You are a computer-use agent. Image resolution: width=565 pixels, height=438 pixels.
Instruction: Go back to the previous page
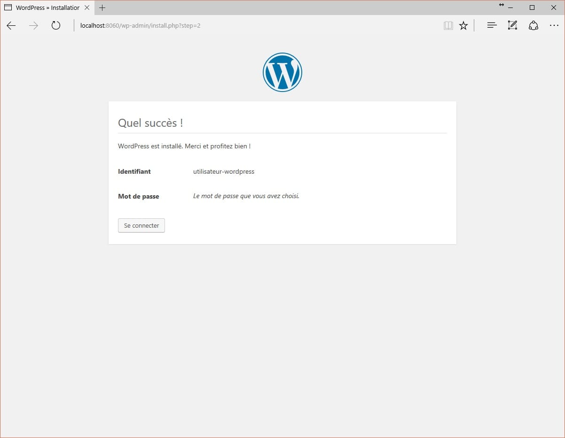11,26
